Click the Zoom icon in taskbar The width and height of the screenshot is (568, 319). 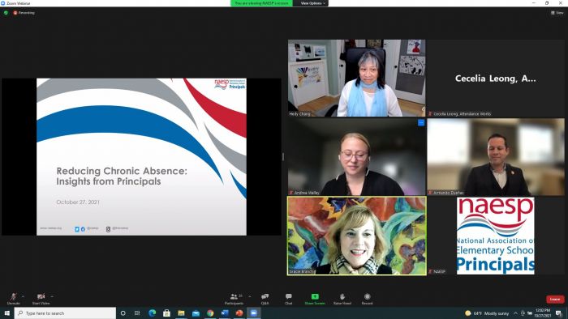click(253, 313)
